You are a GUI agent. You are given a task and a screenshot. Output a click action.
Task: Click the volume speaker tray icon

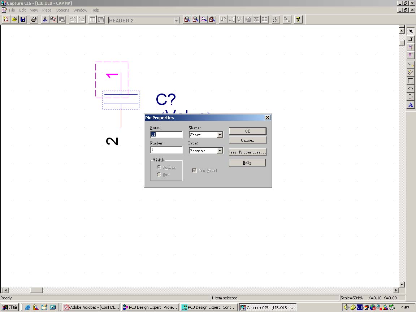pos(346,308)
